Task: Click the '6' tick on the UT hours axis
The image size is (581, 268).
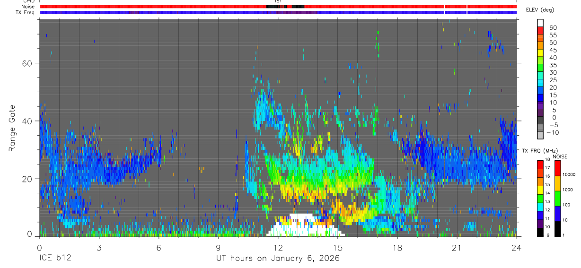Action: (158, 248)
